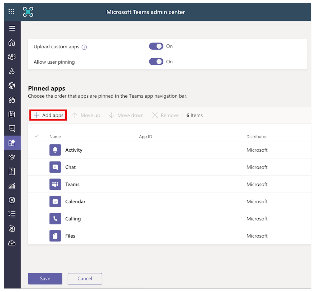This screenshot has width=316, height=292.
Task: Select the Files app row
Action: [169, 236]
